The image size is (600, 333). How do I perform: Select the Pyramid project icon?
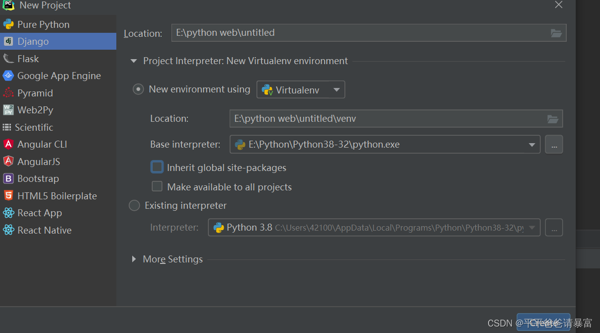[8, 93]
